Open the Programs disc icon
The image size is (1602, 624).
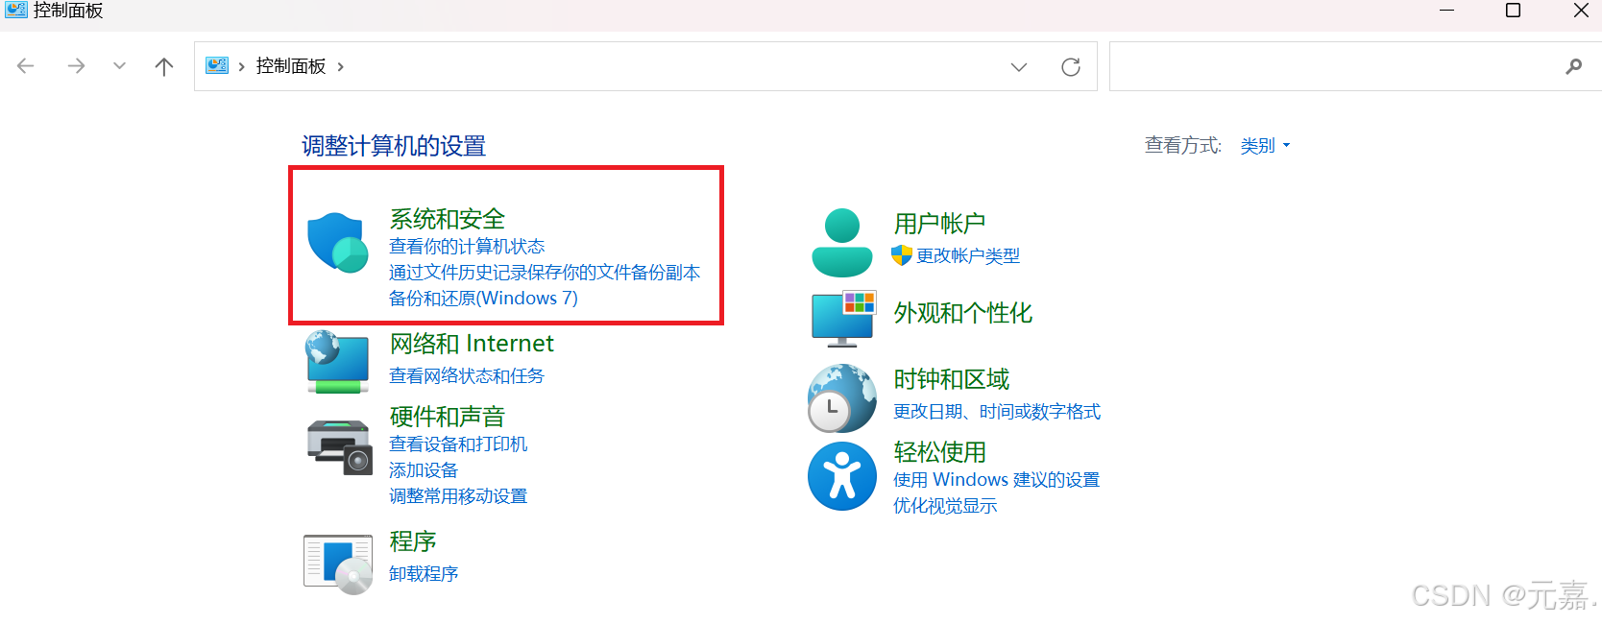pos(338,564)
